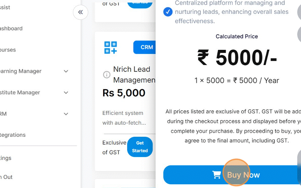The height and width of the screenshot is (188, 301).
Task: Click the grid-plus icon on the Nrich Lead card
Action: tap(111, 47)
